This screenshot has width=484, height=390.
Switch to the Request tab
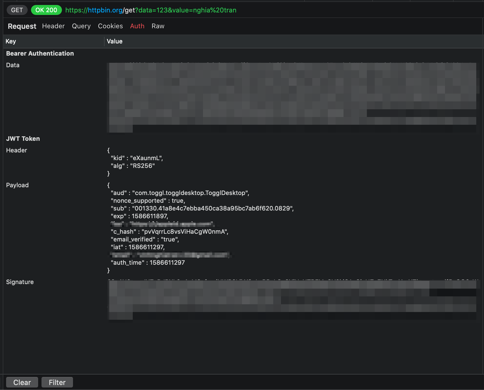22,26
